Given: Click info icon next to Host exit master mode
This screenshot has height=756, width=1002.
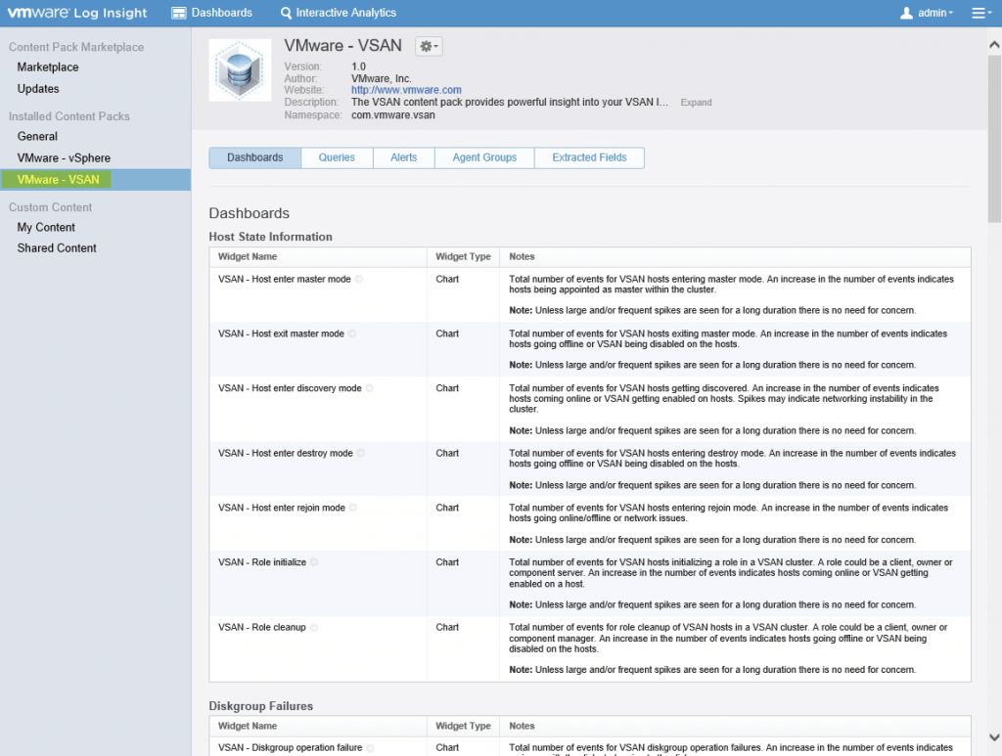Looking at the screenshot, I should point(352,334).
